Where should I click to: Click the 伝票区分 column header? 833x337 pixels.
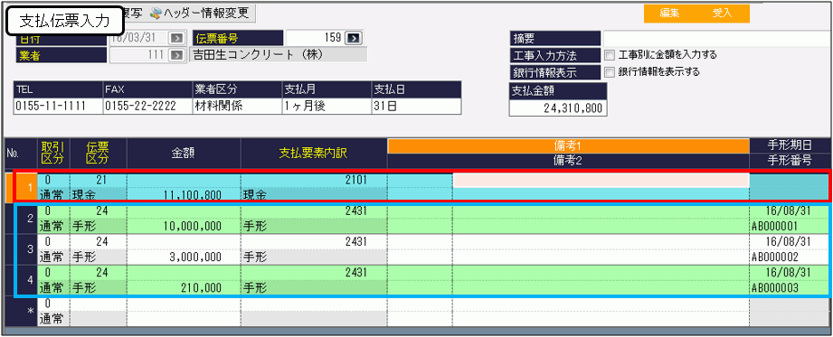(x=99, y=154)
